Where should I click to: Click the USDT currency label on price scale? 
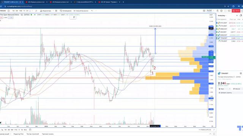pos(211,15)
